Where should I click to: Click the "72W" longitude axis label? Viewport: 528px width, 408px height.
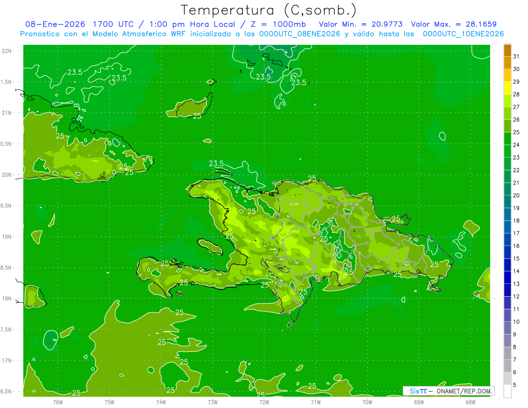264,402
